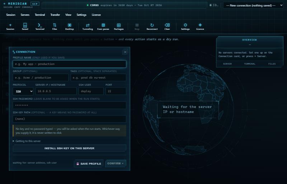The width and height of the screenshot is (287, 184).
Task: Open the Saved servers icon
Action: [25, 27]
